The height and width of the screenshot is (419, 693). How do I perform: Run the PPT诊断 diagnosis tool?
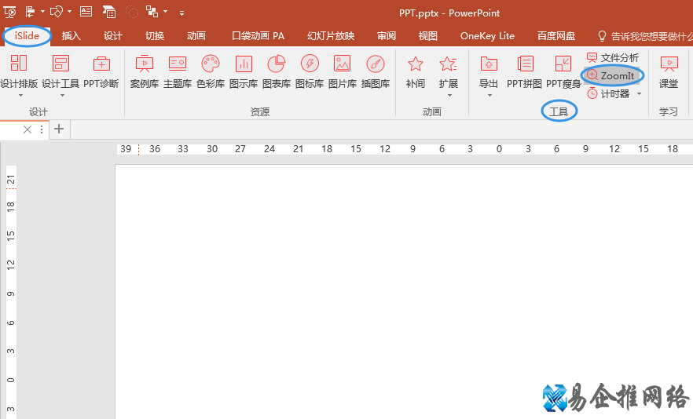tap(101, 71)
